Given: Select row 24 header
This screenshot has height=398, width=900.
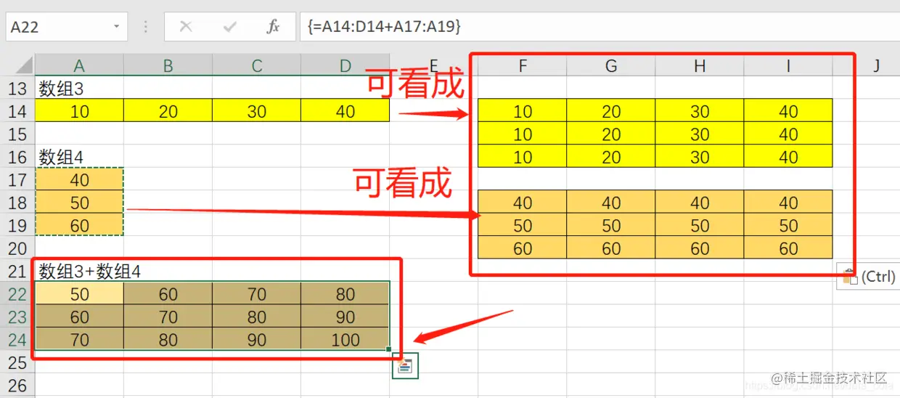Looking at the screenshot, I should pos(17,339).
